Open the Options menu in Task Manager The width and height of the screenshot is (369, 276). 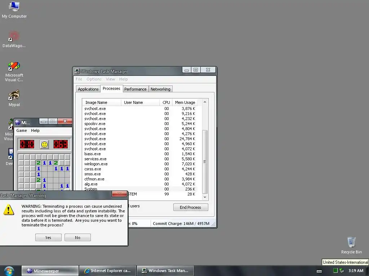94,79
